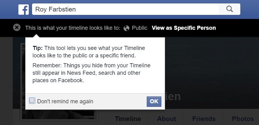Go to the Friends tab

point(204,119)
